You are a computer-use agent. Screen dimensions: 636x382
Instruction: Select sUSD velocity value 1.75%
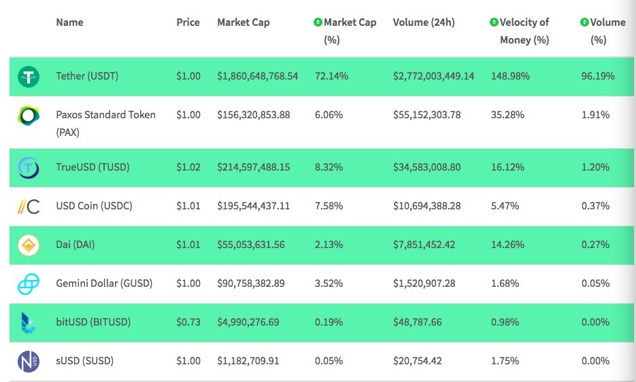pos(505,361)
